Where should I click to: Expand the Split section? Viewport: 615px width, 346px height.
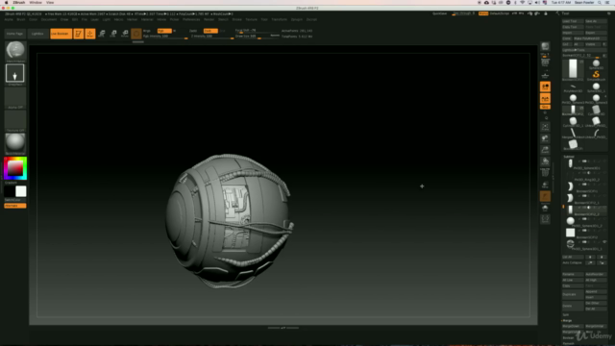(x=566, y=314)
